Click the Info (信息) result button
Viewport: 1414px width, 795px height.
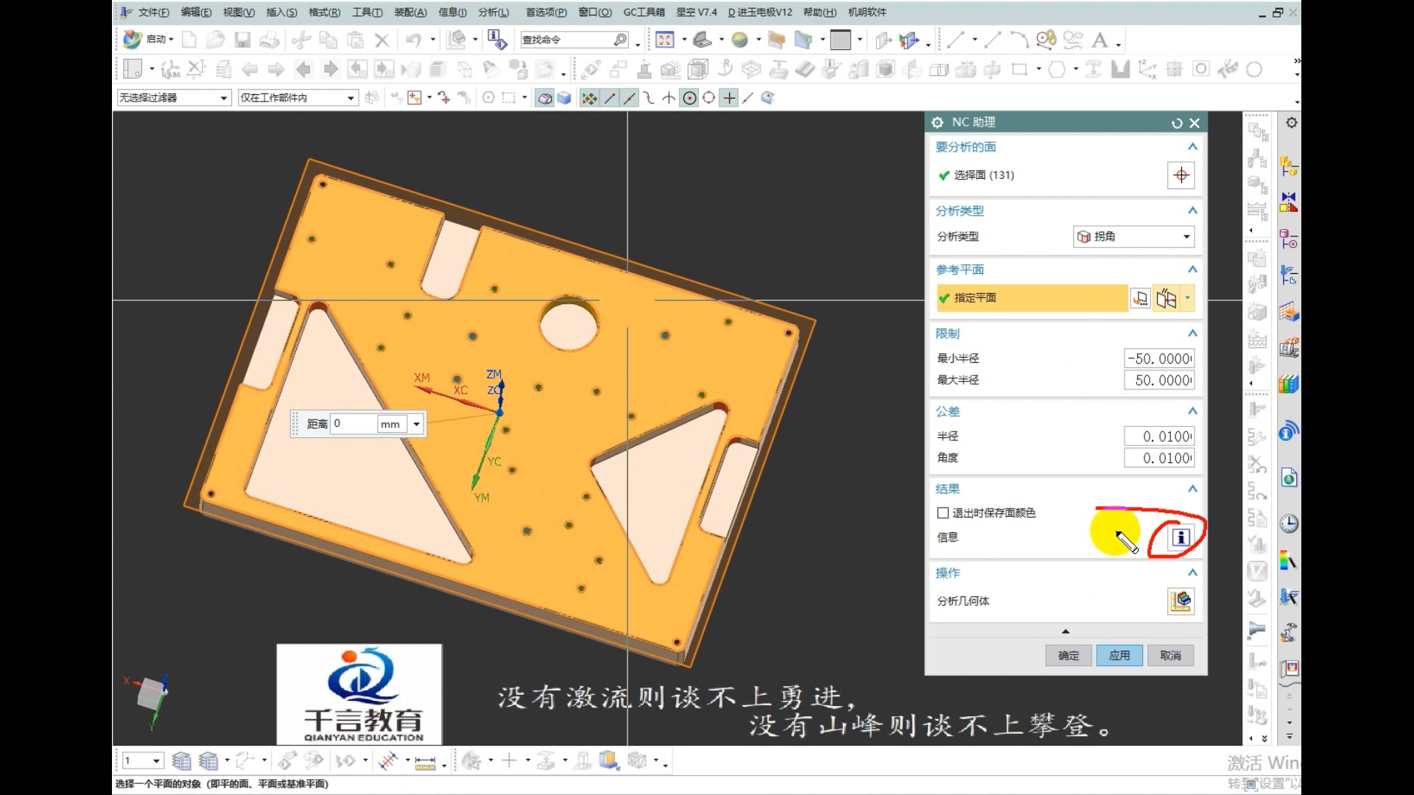click(x=1180, y=537)
